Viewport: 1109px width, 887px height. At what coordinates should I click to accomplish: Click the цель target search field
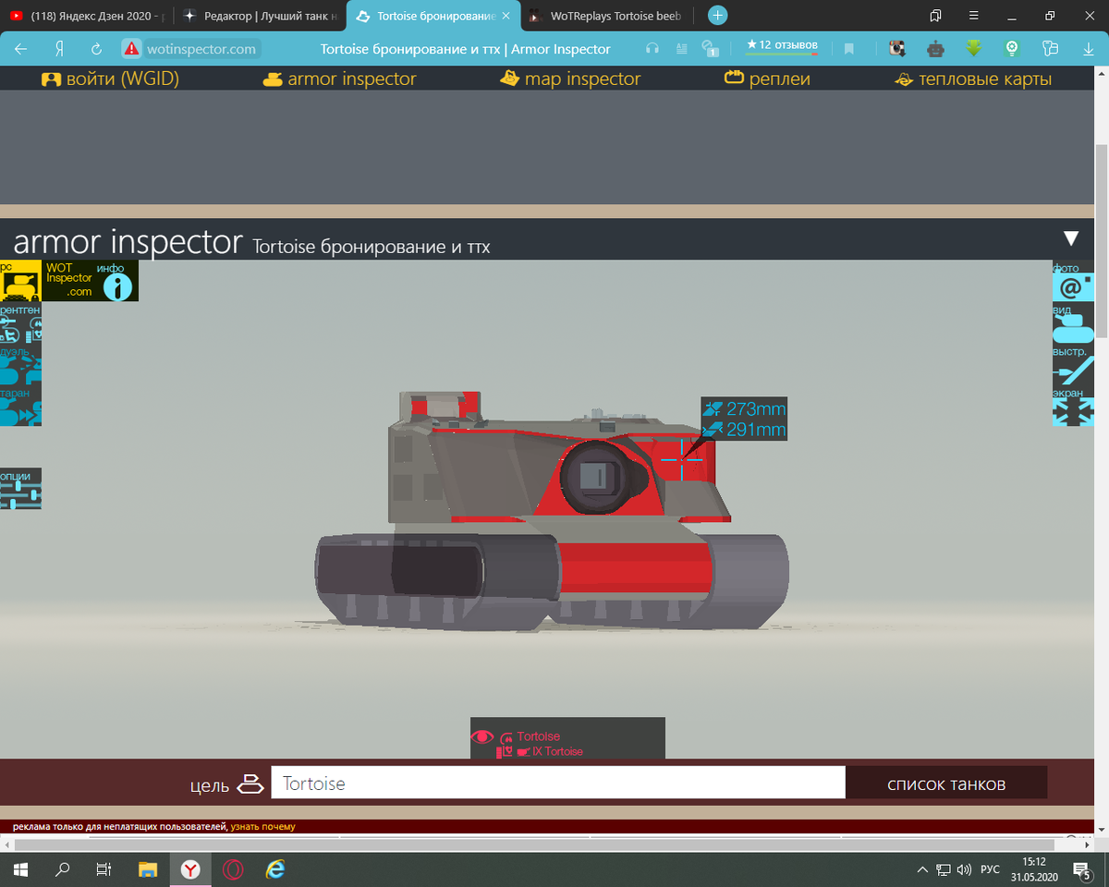point(557,783)
